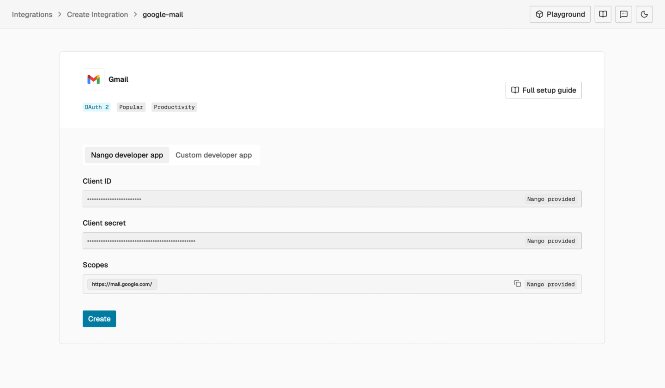The width and height of the screenshot is (665, 388).
Task: Click Nango provided badge in Client ID
Action: (x=551, y=199)
